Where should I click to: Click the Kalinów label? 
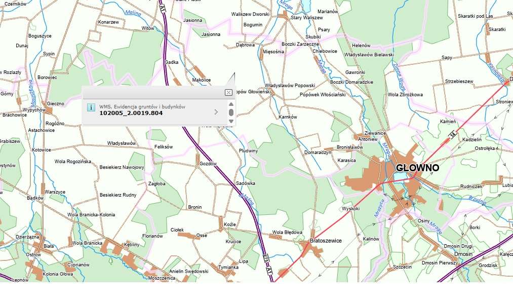(371, 239)
